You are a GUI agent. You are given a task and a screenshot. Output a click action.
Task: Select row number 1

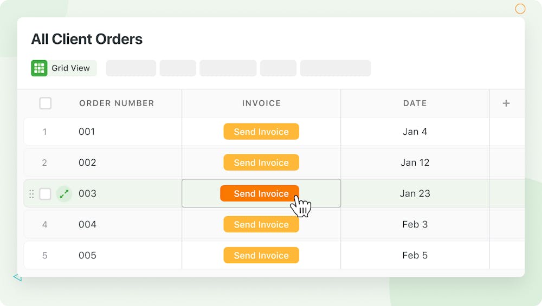click(x=44, y=132)
